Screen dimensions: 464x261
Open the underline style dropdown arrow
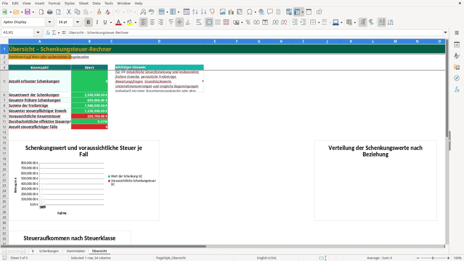111,22
